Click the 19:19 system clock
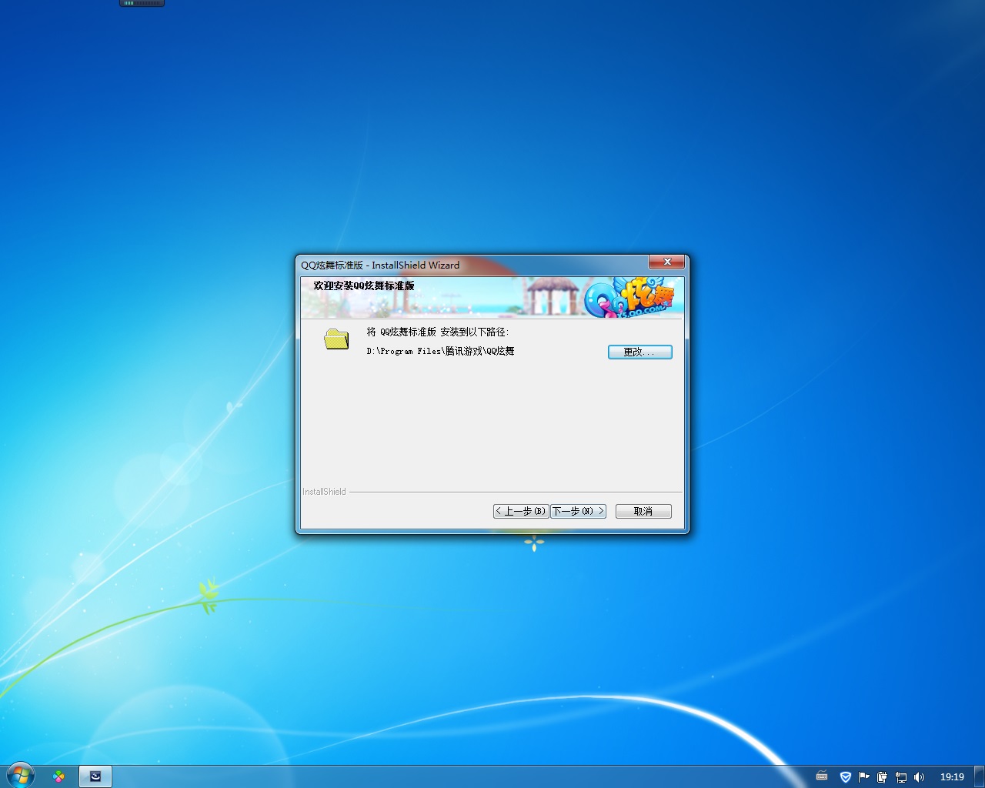This screenshot has width=985, height=788. pos(952,776)
